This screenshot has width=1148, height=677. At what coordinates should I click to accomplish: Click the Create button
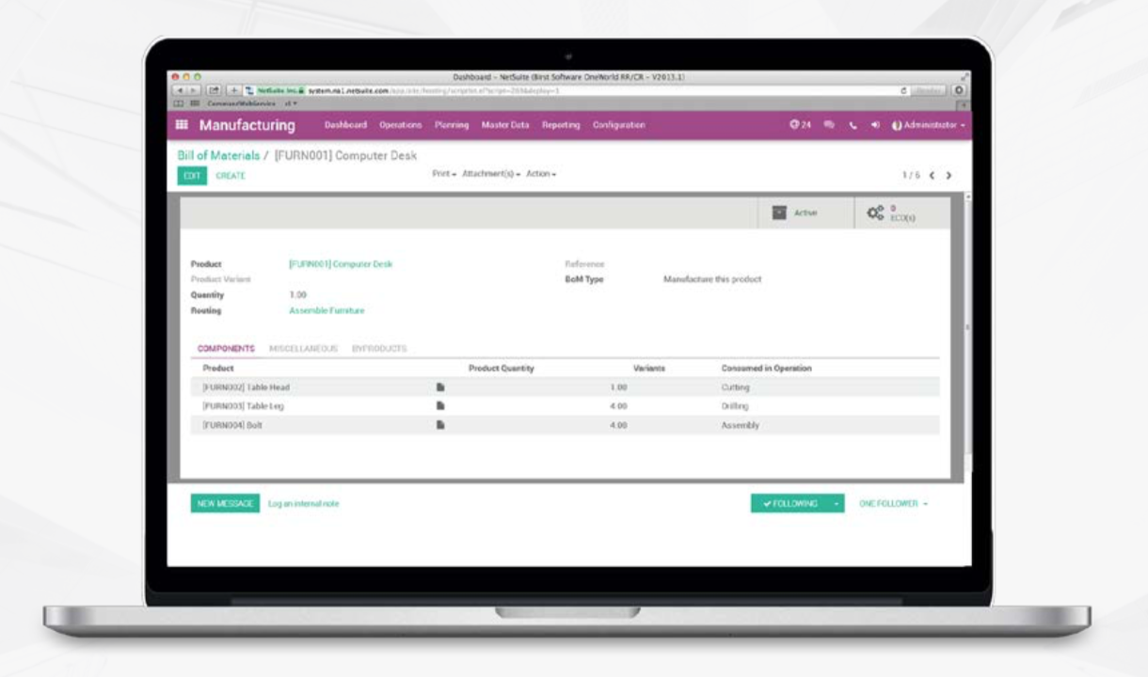tap(231, 176)
